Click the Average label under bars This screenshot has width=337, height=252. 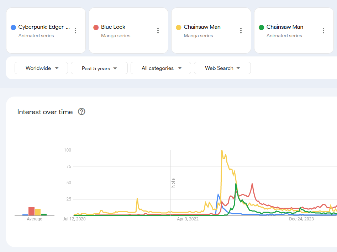35,219
